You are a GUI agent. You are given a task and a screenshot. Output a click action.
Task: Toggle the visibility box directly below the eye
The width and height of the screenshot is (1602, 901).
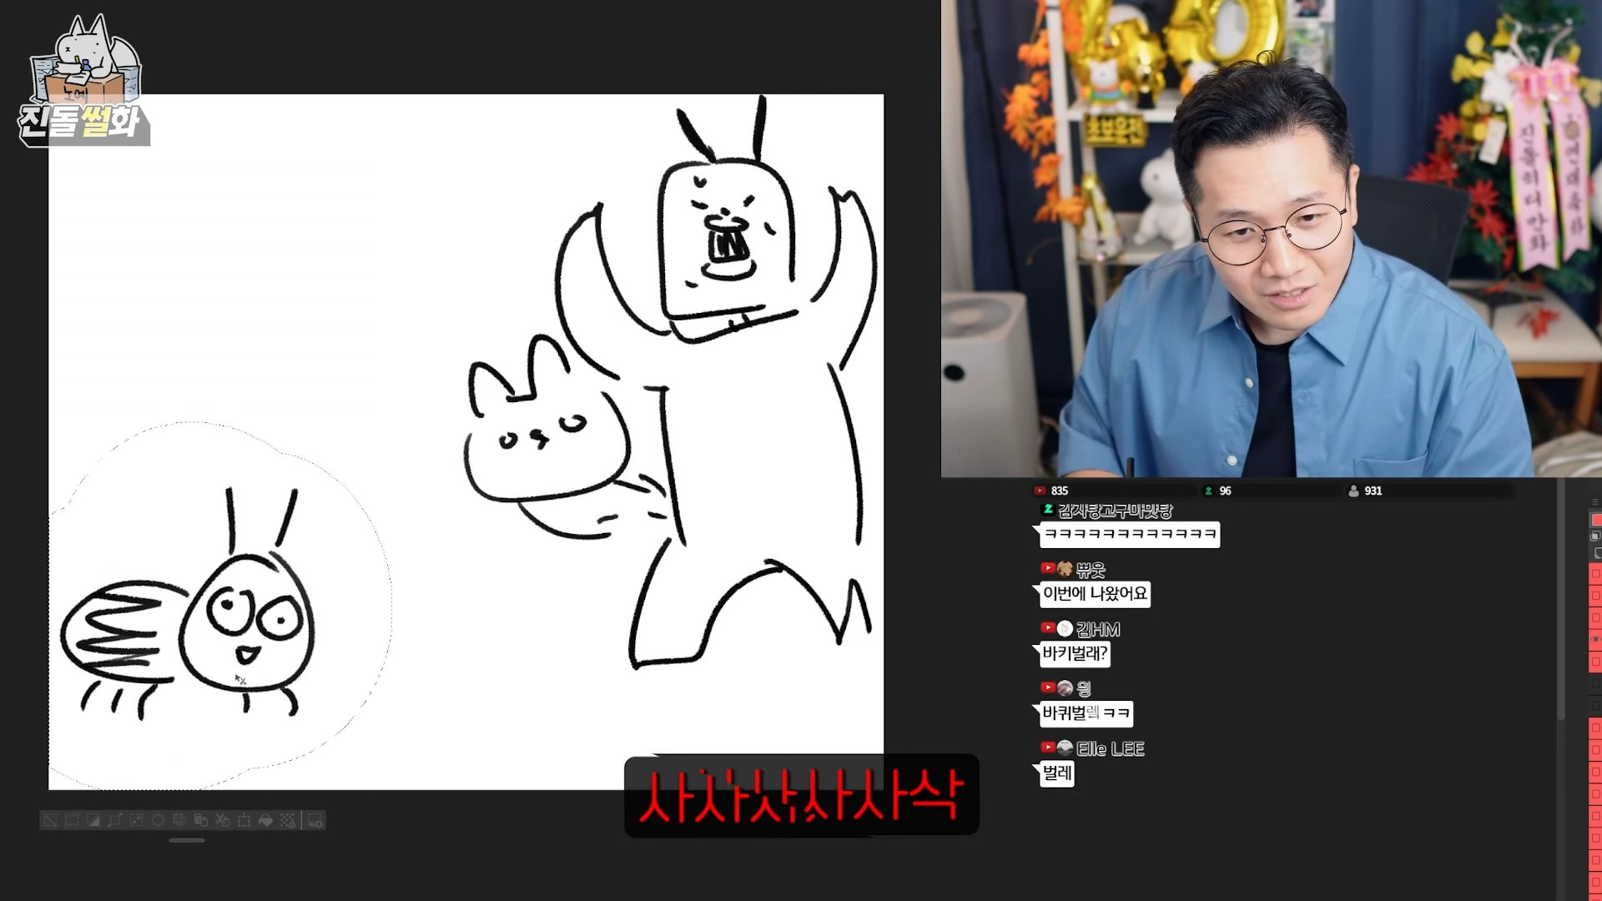(x=1595, y=661)
